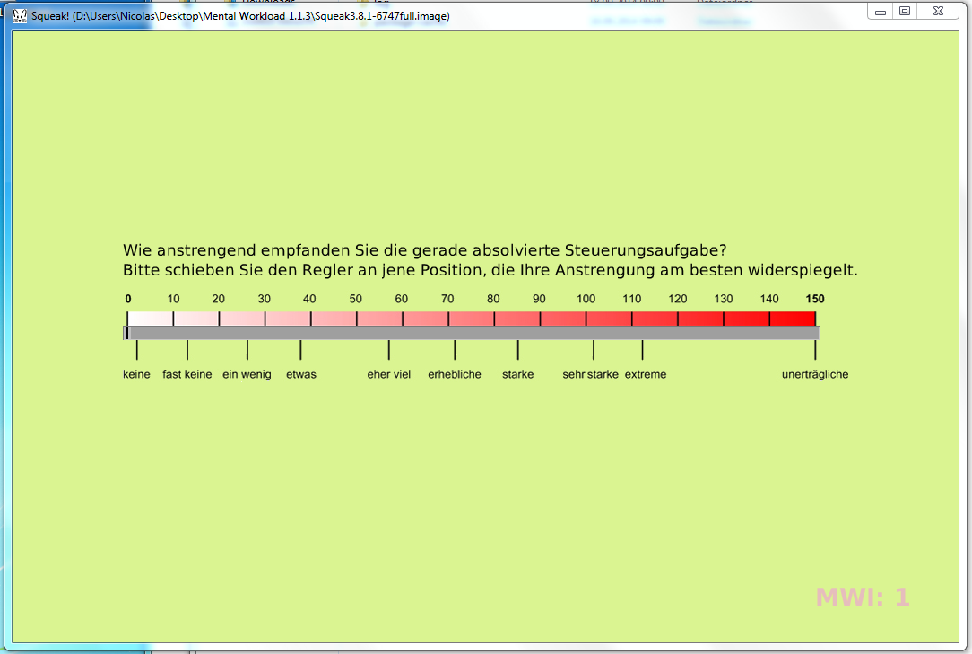Select the 'extreme' effort label
Screen dimensions: 972x654
coord(645,374)
